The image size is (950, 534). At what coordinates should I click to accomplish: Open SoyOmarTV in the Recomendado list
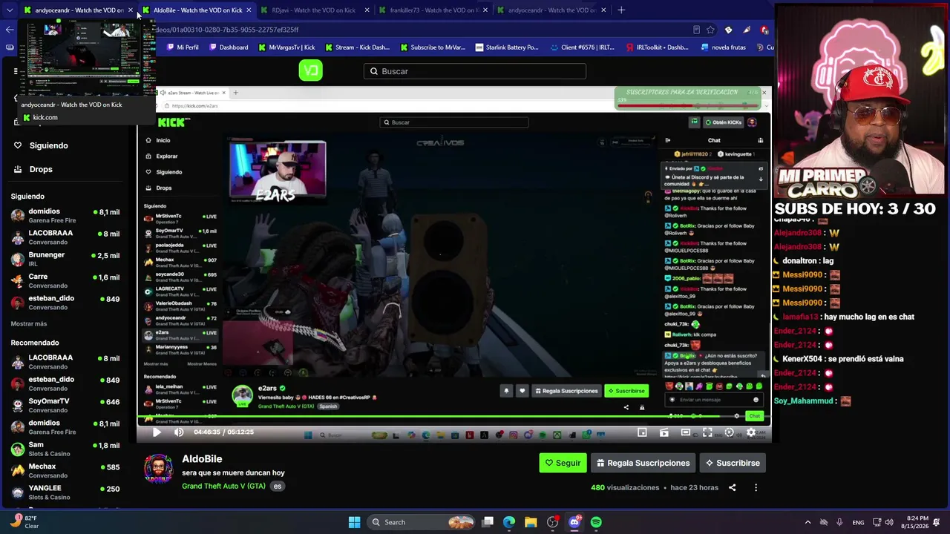click(x=65, y=405)
